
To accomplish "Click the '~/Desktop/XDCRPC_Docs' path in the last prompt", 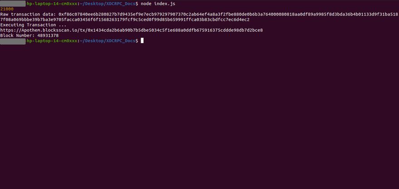I will [x=107, y=41].
